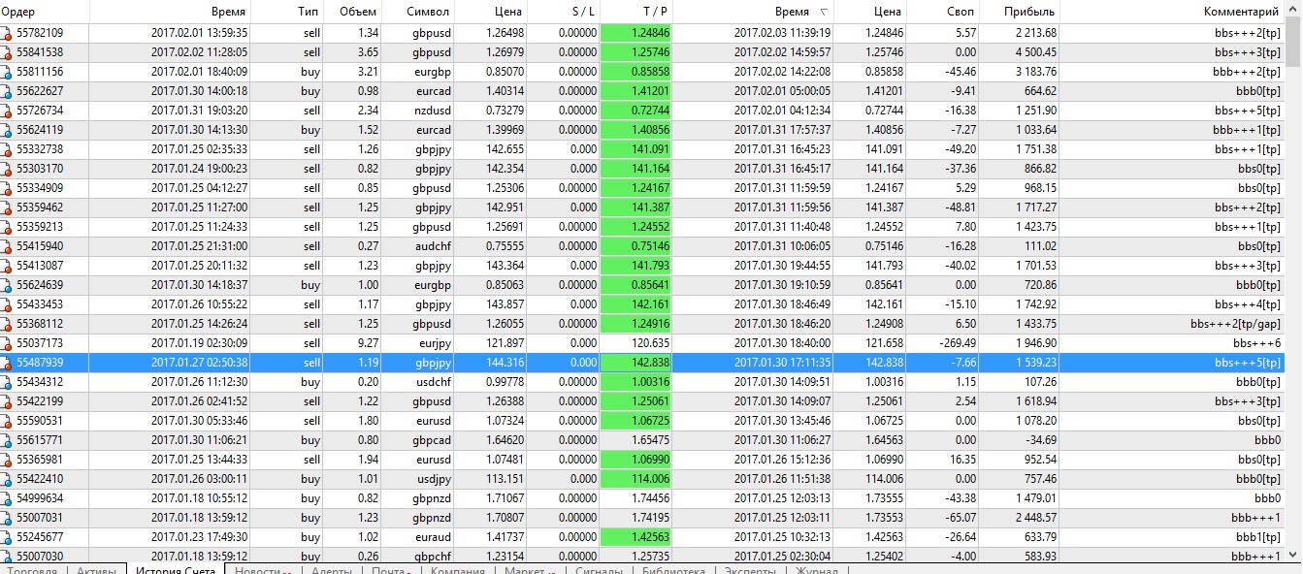This screenshot has height=574, width=1303.
Task: Select the eurjpy symbol cell
Action: [x=432, y=343]
